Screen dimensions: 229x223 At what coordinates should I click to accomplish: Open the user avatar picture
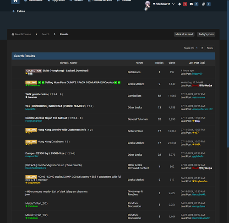[147, 4]
